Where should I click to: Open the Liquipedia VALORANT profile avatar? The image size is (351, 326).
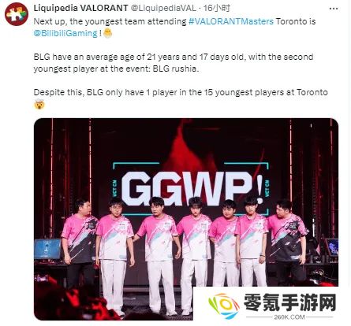[17, 14]
